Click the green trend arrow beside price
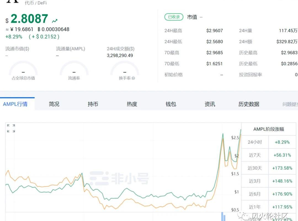This screenshot has height=221, width=298. click(55, 21)
